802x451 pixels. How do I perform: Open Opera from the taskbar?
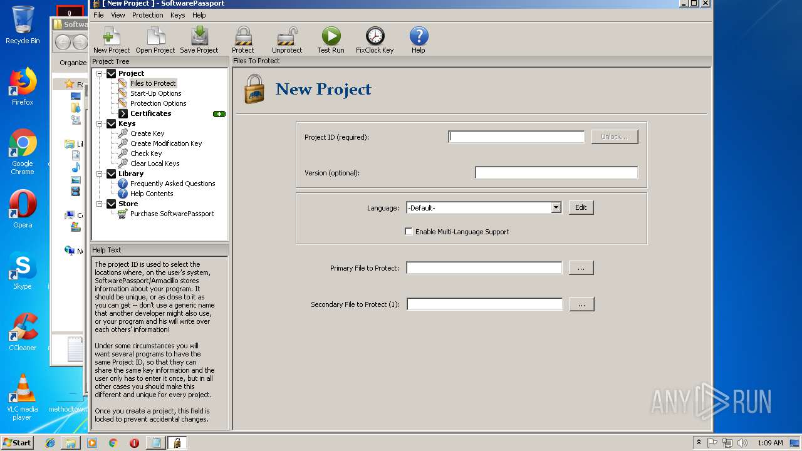click(x=134, y=443)
